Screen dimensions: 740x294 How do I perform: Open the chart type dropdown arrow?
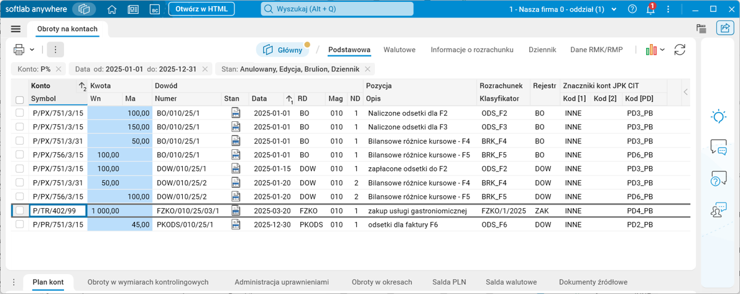pos(662,50)
